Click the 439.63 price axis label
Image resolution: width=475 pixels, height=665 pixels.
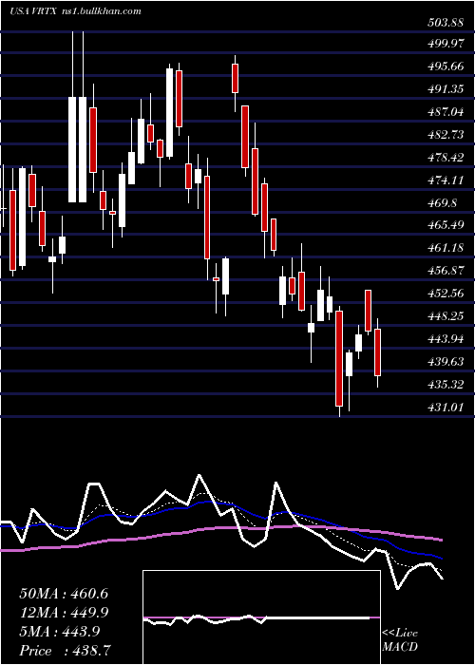tap(445, 362)
